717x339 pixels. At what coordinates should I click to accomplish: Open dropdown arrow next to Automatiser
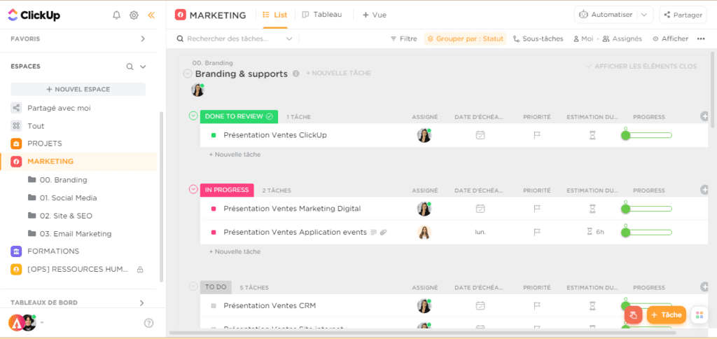coord(646,15)
